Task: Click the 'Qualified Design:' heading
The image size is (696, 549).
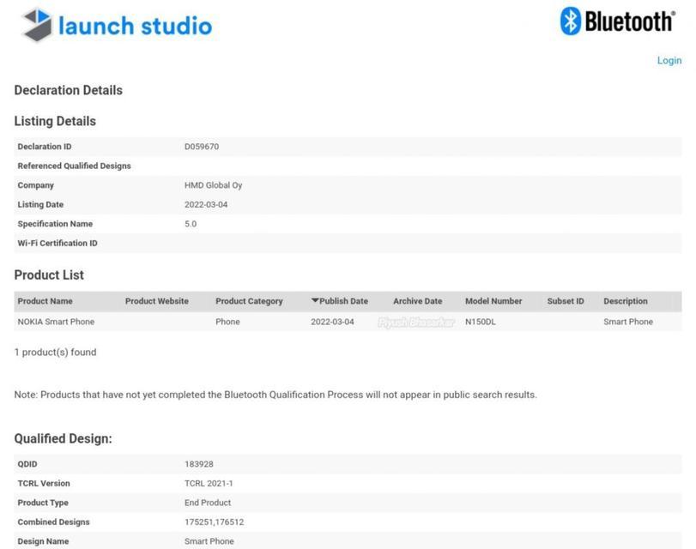Action: 63,438
